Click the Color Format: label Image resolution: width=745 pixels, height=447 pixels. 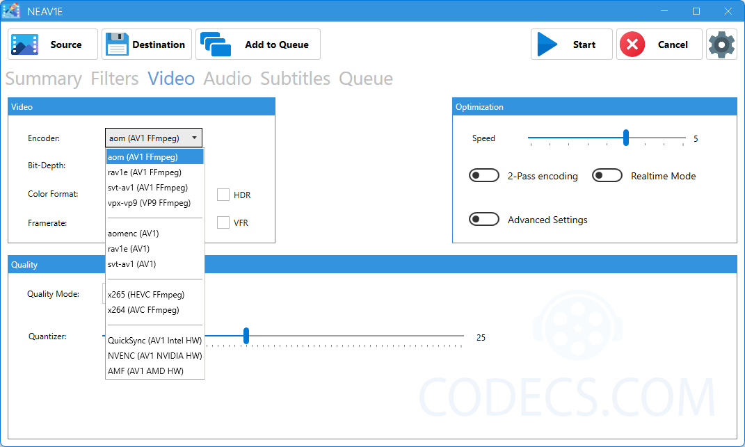[x=53, y=194]
